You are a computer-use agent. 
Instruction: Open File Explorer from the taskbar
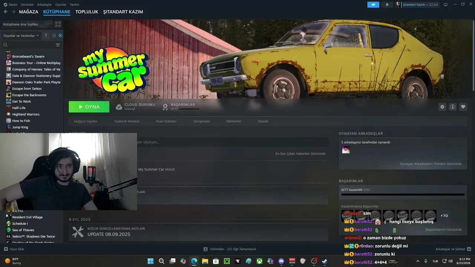click(205, 261)
